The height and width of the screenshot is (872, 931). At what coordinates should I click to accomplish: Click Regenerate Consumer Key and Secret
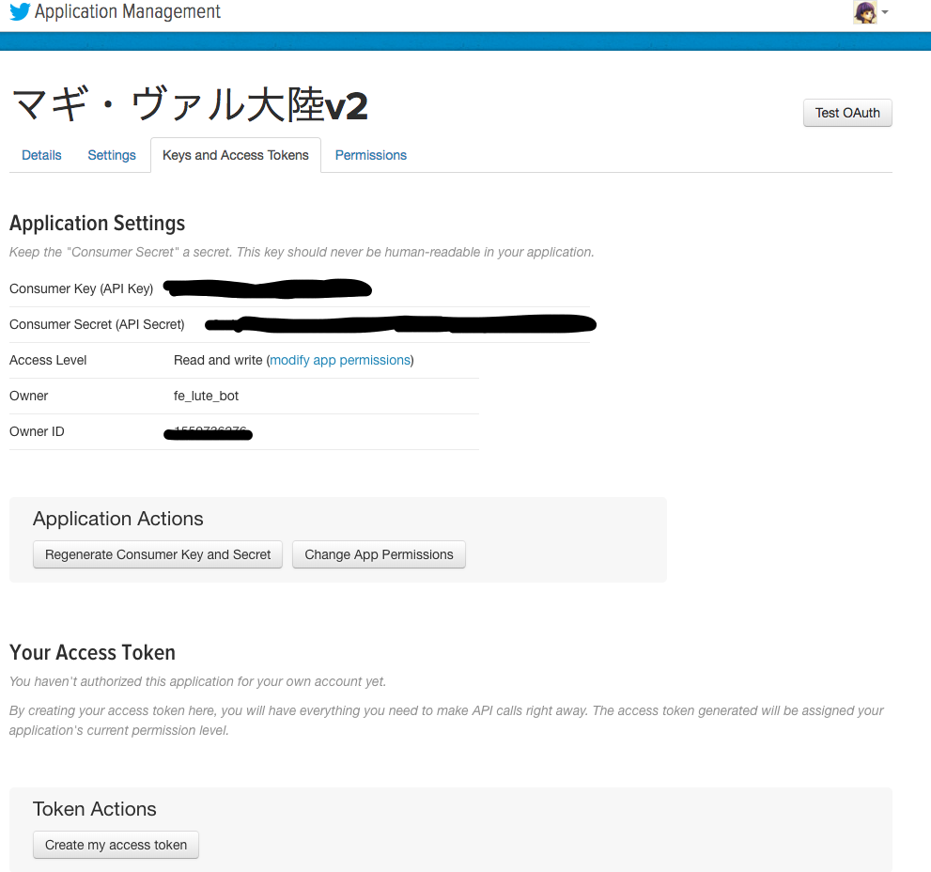[x=157, y=554]
